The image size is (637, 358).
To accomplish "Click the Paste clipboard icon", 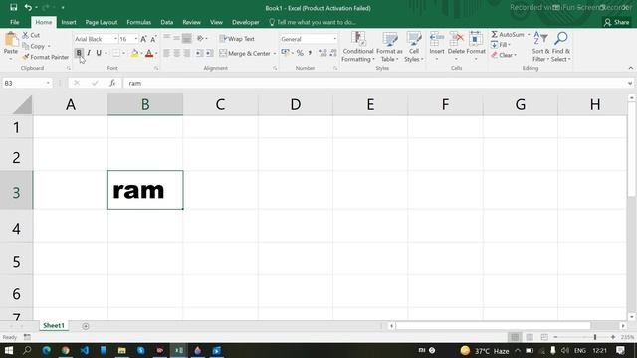I will click(x=11, y=40).
